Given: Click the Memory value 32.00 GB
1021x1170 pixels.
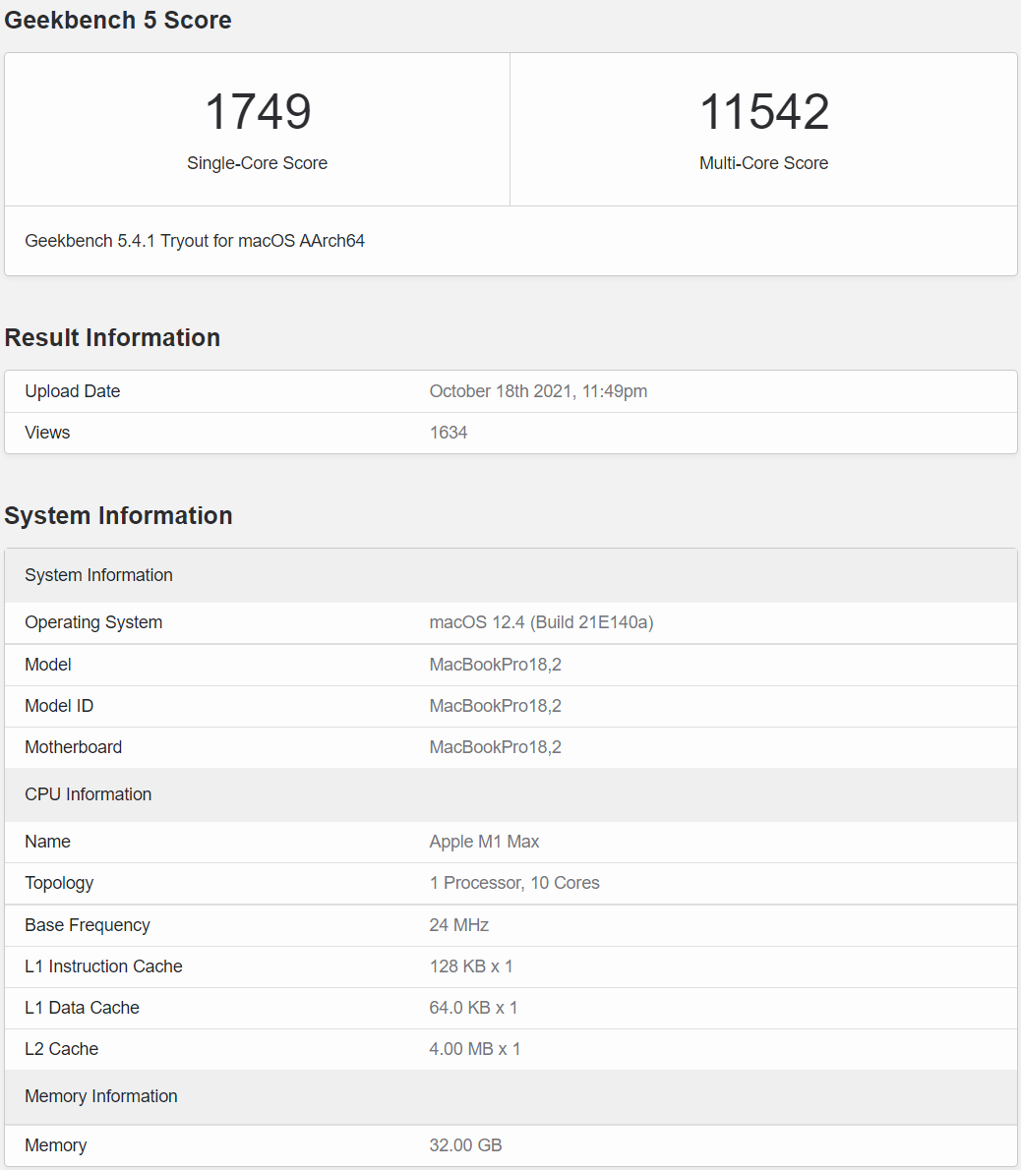Looking at the screenshot, I should tap(465, 1145).
